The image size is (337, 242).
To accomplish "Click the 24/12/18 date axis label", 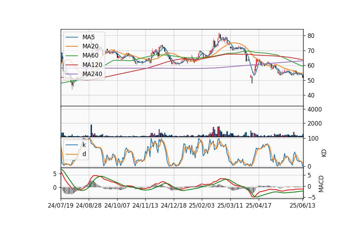I will pos(174,206).
